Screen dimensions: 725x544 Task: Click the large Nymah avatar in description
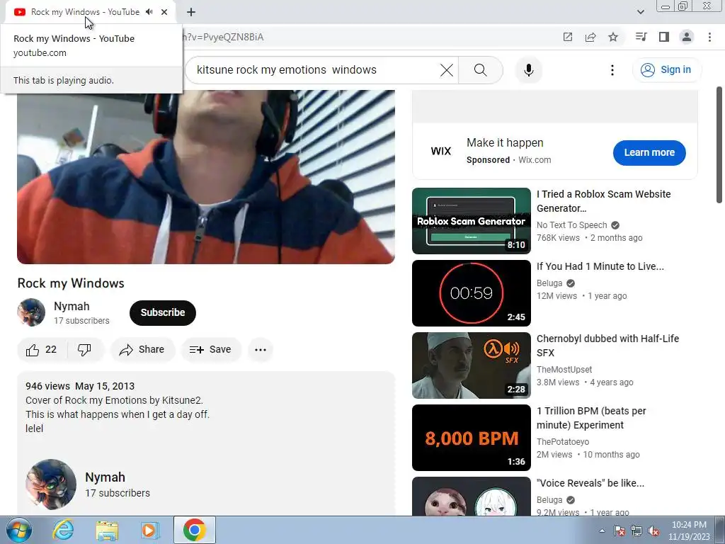51,484
